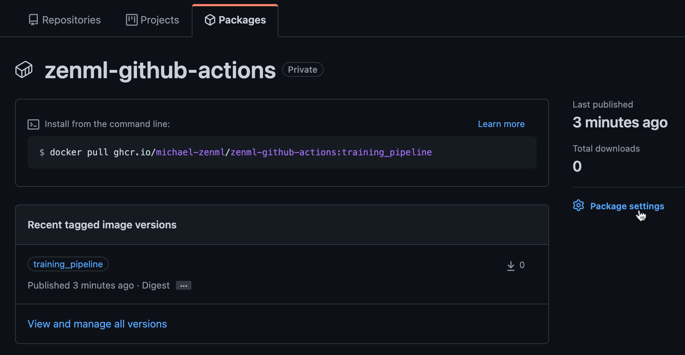Image resolution: width=685 pixels, height=355 pixels.
Task: Click the terminal icon beside install instructions
Action: click(x=33, y=124)
